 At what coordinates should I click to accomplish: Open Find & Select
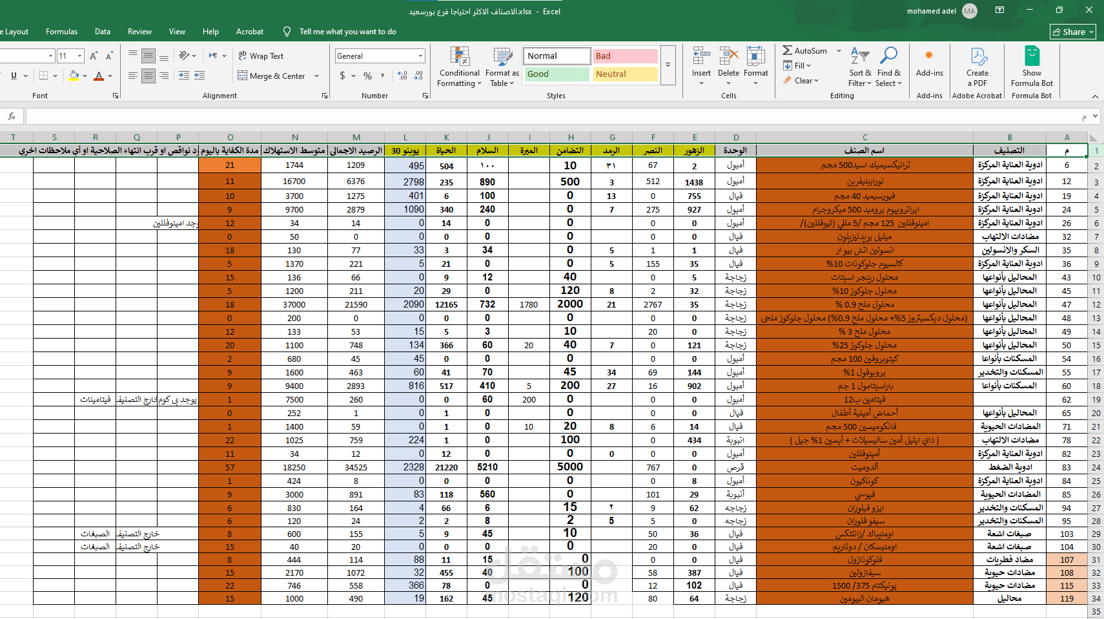889,67
